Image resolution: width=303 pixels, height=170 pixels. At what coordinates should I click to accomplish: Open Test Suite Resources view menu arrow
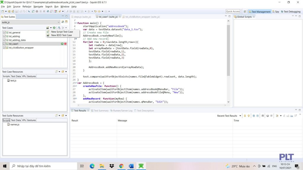[x=66, y=115]
